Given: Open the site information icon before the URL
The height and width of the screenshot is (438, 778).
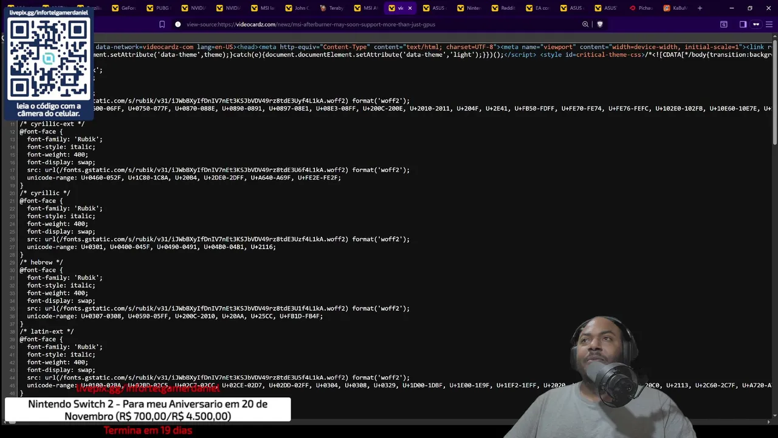Looking at the screenshot, I should (x=177, y=24).
